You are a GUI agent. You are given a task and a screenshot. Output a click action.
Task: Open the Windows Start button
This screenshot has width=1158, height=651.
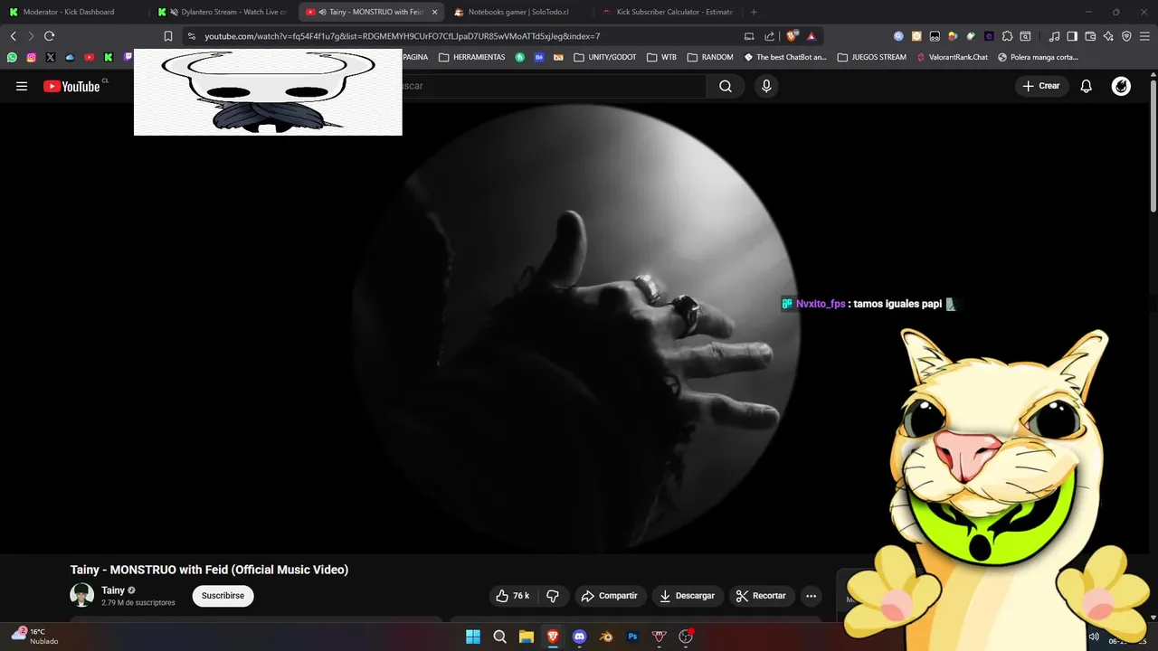pyautogui.click(x=473, y=637)
